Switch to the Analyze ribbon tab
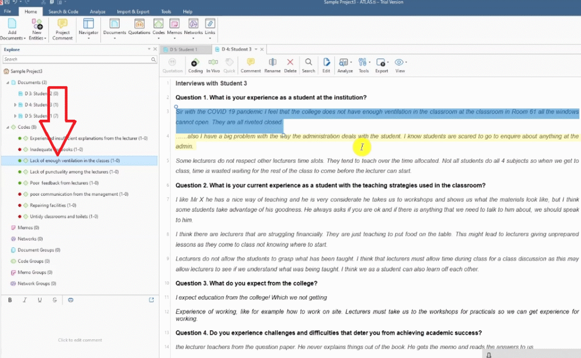 [x=98, y=11]
